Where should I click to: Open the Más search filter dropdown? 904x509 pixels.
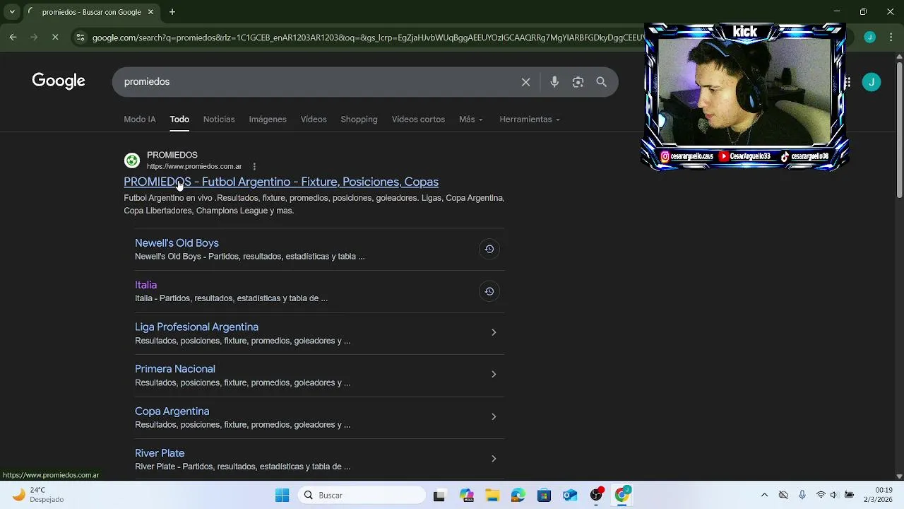(471, 119)
